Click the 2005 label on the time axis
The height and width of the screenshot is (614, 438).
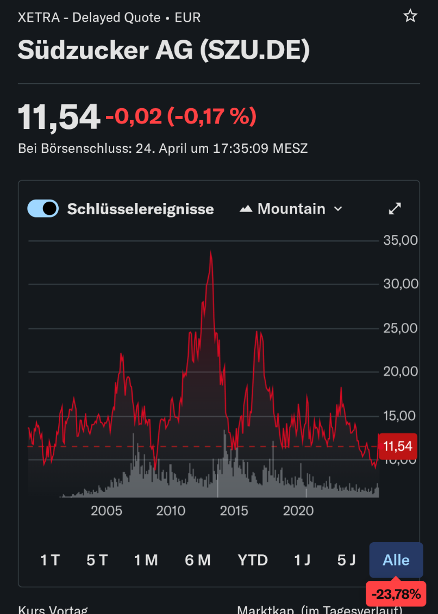coord(107,511)
